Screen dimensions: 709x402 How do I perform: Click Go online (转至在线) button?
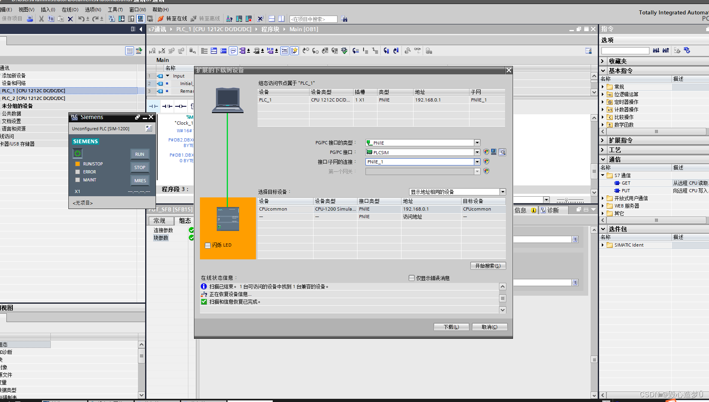[x=172, y=19]
